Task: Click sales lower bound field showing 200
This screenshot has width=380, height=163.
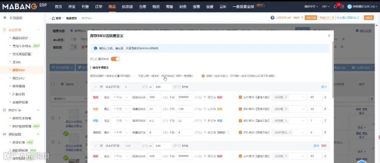Action: [x=154, y=97]
